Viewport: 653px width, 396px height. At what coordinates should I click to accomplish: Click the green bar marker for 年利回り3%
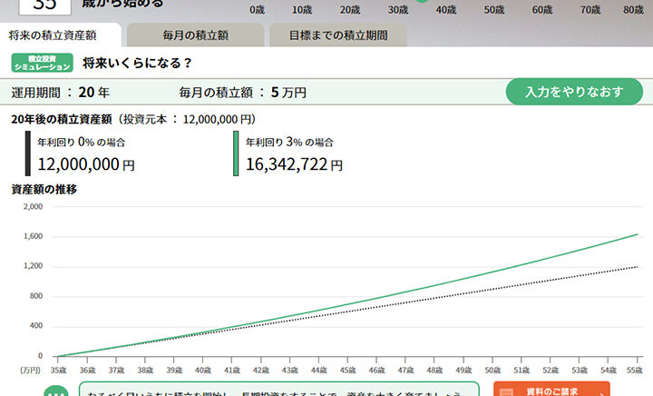236,153
